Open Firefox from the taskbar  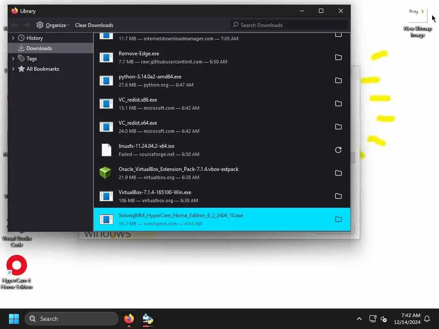pyautogui.click(x=129, y=319)
